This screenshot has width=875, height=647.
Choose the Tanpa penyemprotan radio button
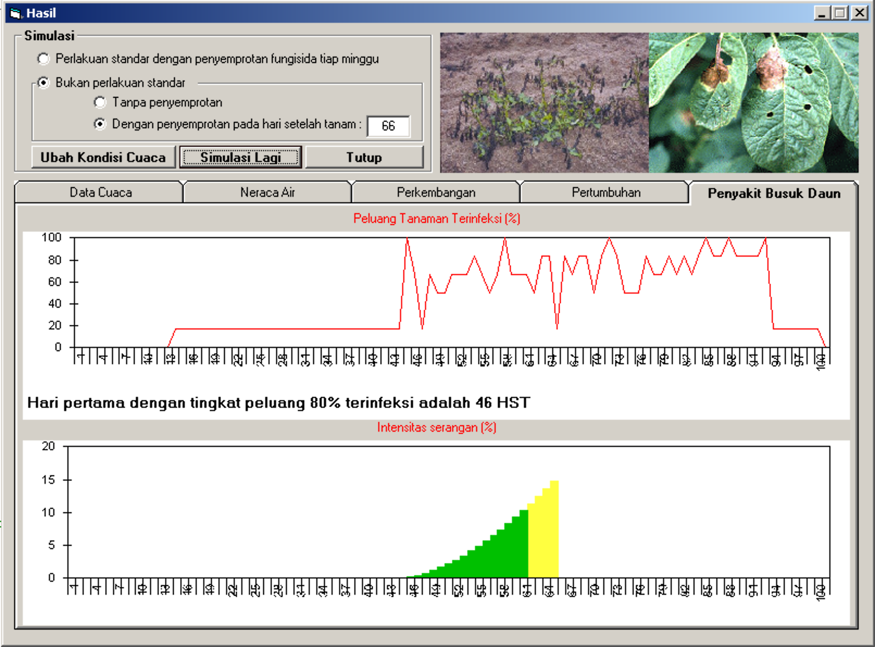click(x=101, y=102)
